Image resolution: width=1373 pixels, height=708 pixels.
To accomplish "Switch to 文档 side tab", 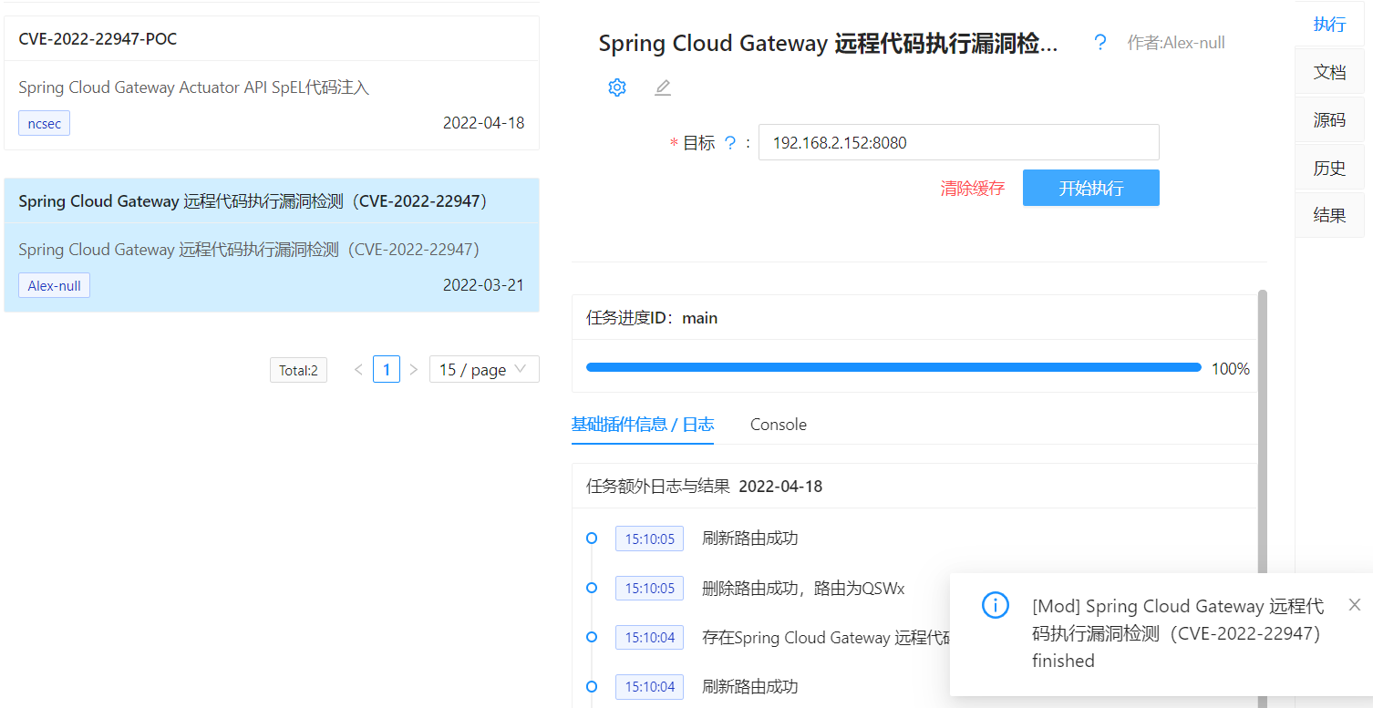I will 1329,72.
